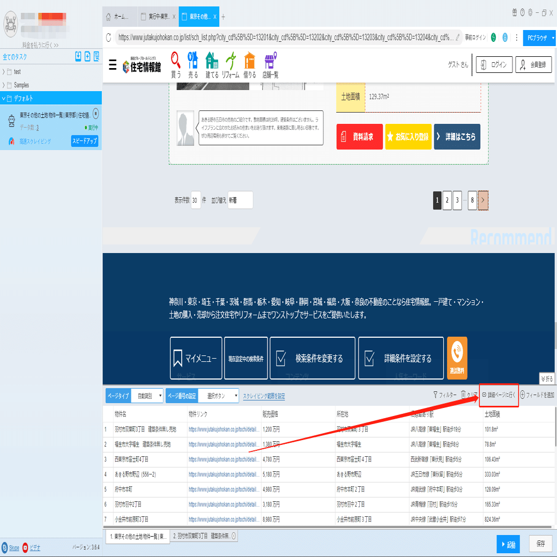Click 全てのタスク heading
The height and width of the screenshot is (557, 557).
pyautogui.click(x=14, y=57)
